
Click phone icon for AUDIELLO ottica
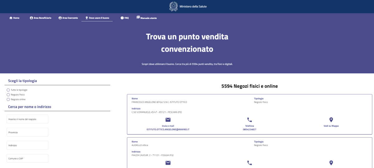point(249,163)
